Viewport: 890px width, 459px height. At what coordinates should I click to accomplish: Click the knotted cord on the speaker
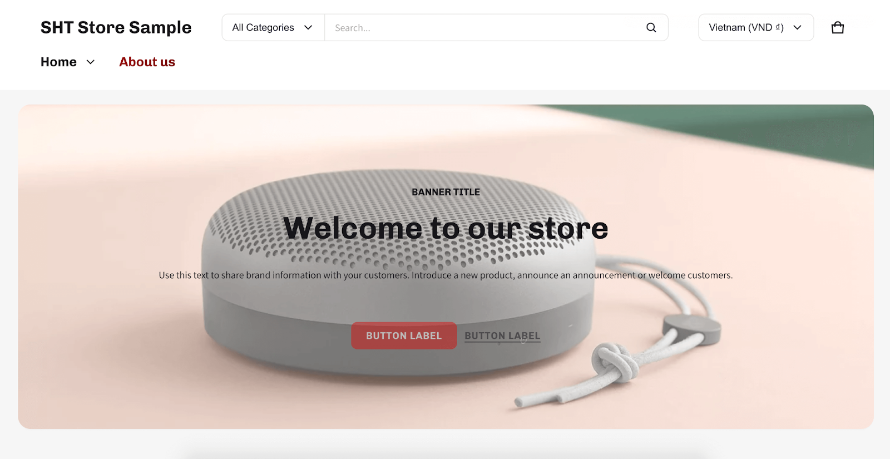pos(615,364)
